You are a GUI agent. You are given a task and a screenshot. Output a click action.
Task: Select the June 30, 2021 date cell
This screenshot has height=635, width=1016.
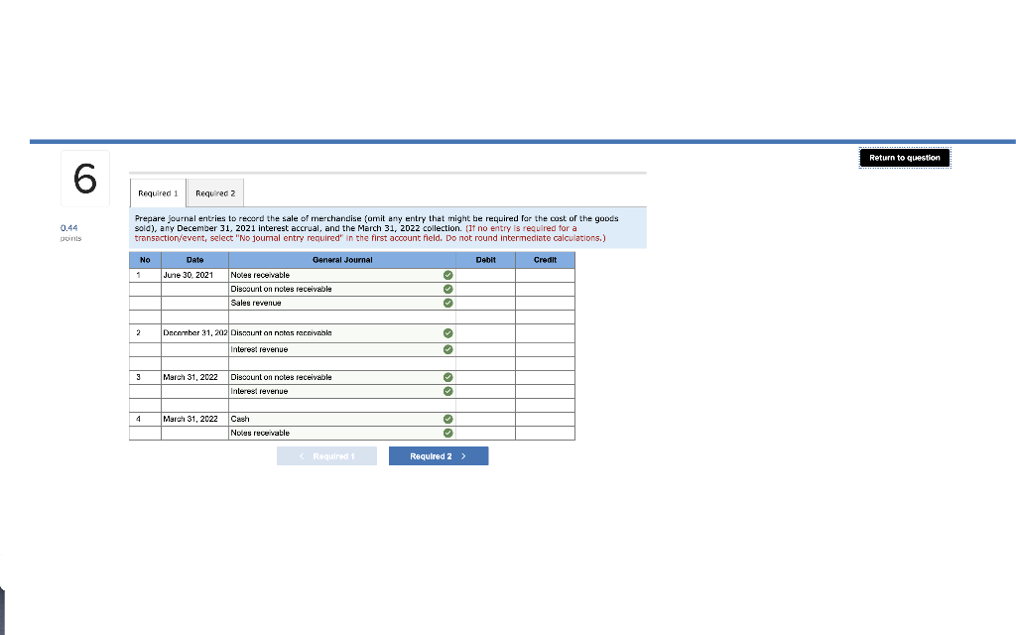click(x=195, y=276)
